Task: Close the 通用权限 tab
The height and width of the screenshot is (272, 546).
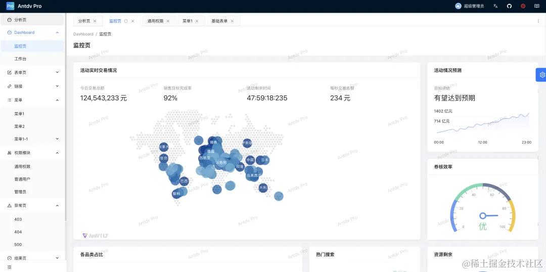Action: tap(168, 21)
